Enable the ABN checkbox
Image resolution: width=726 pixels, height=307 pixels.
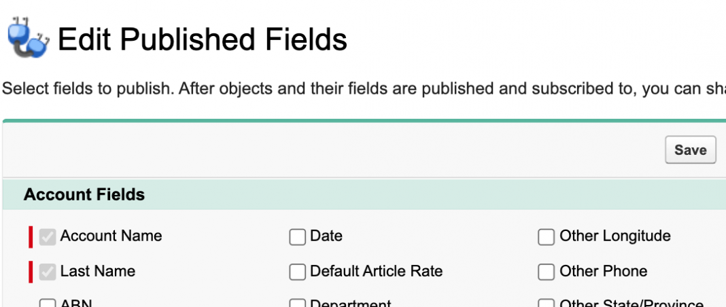48,304
